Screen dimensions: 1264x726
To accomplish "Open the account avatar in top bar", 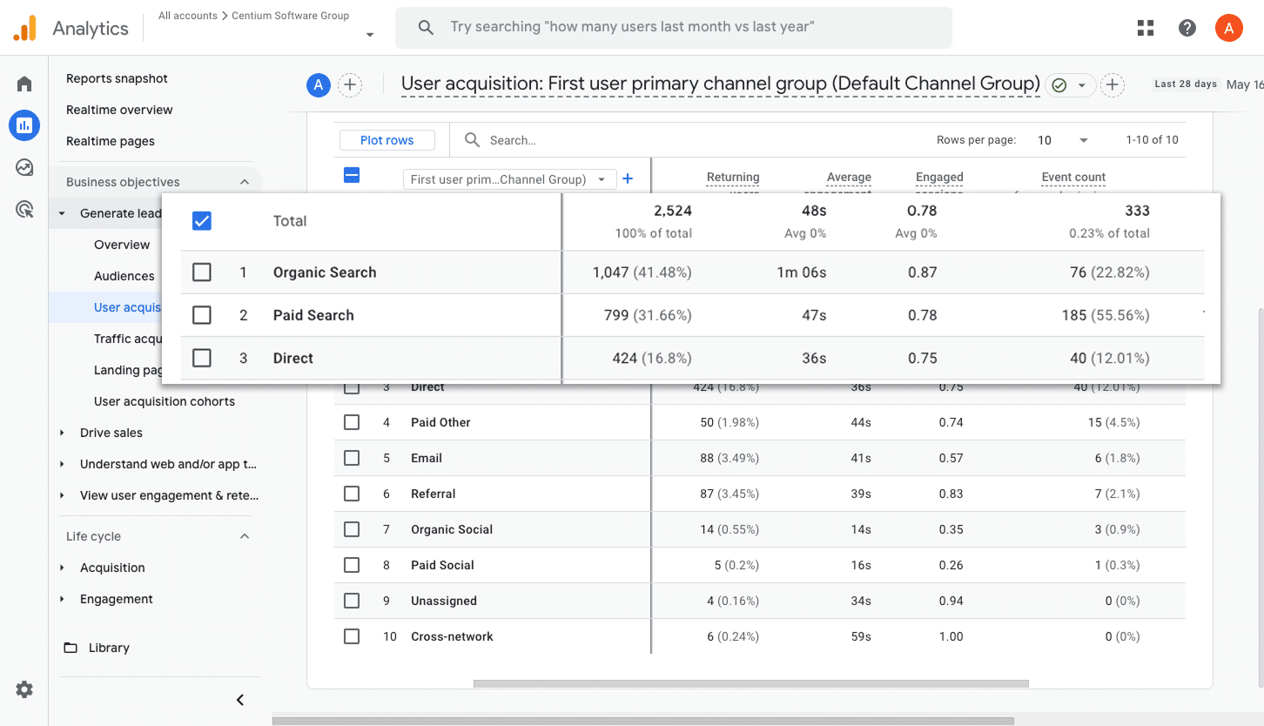I will pyautogui.click(x=1228, y=28).
